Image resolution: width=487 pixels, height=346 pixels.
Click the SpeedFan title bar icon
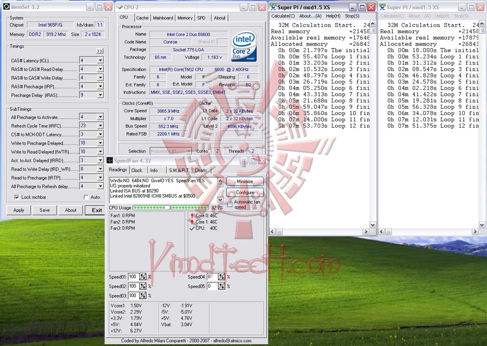pyautogui.click(x=110, y=160)
